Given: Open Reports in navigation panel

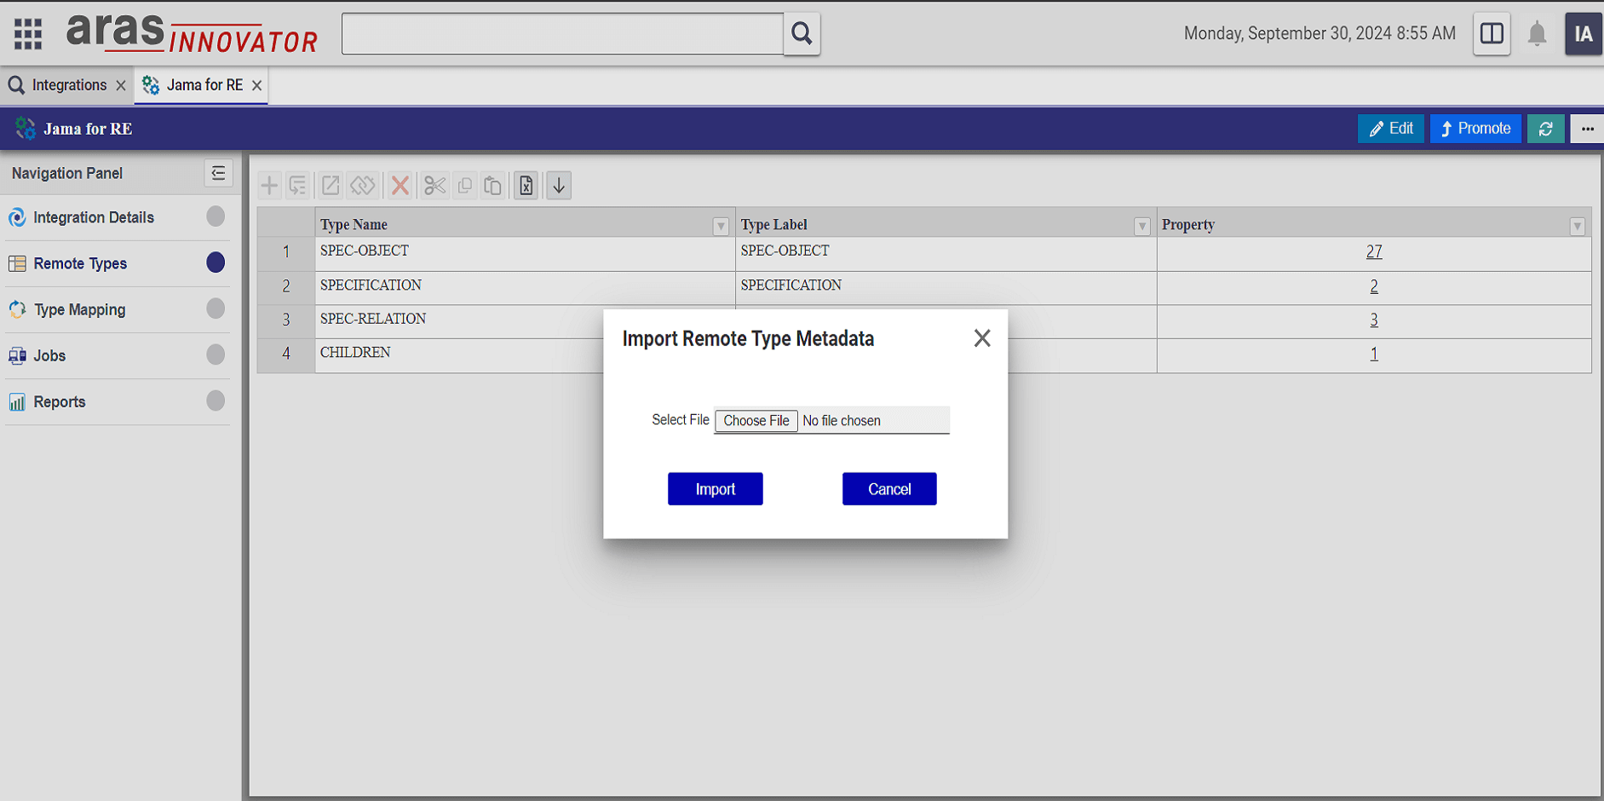Looking at the screenshot, I should coord(59,401).
